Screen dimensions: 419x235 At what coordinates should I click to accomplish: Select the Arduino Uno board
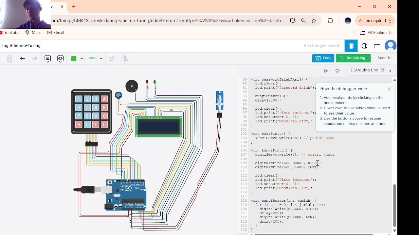point(126,195)
